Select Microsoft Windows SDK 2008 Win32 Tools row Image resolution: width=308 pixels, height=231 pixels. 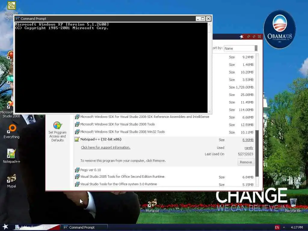coord(164,132)
